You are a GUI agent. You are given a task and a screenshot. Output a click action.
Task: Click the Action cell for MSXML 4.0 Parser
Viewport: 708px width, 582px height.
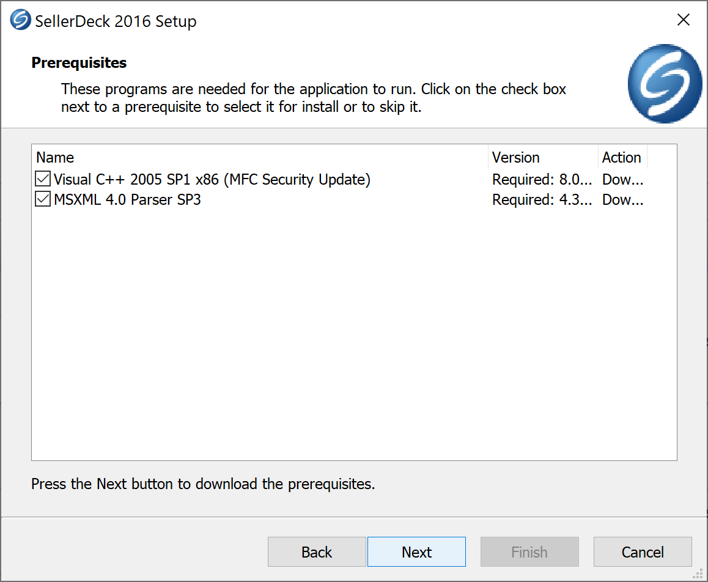(x=622, y=200)
